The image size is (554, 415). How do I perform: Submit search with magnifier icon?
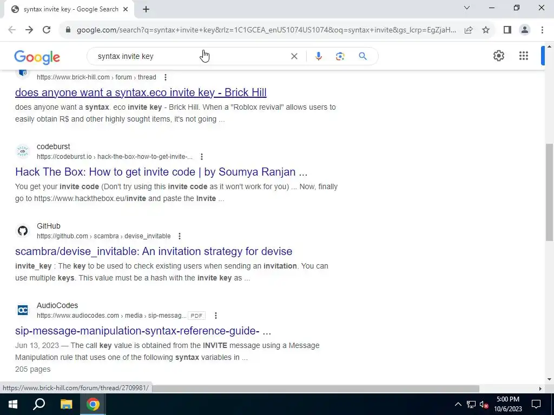pos(362,56)
